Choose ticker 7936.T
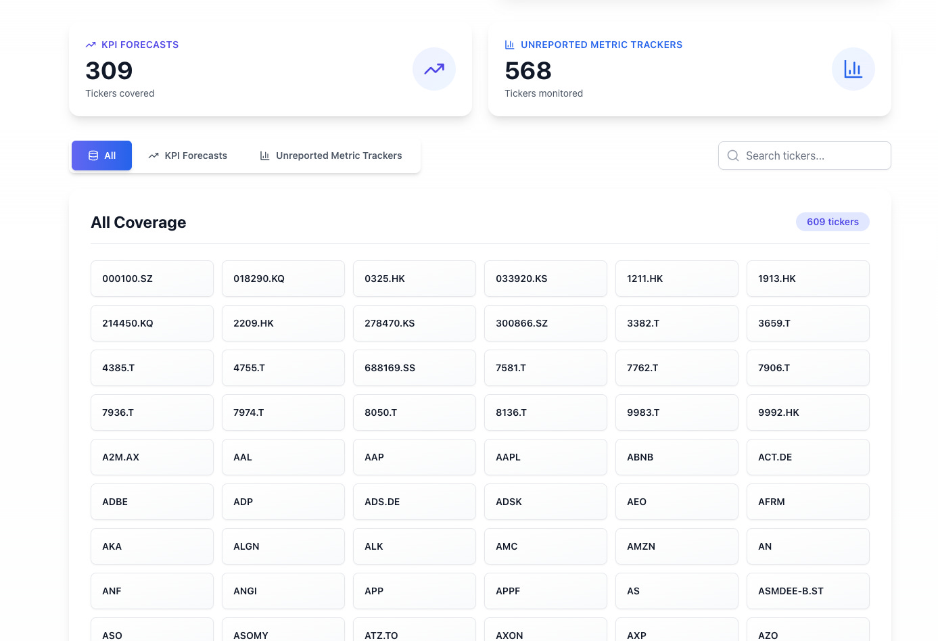This screenshot has height=641, width=938. [x=152, y=412]
